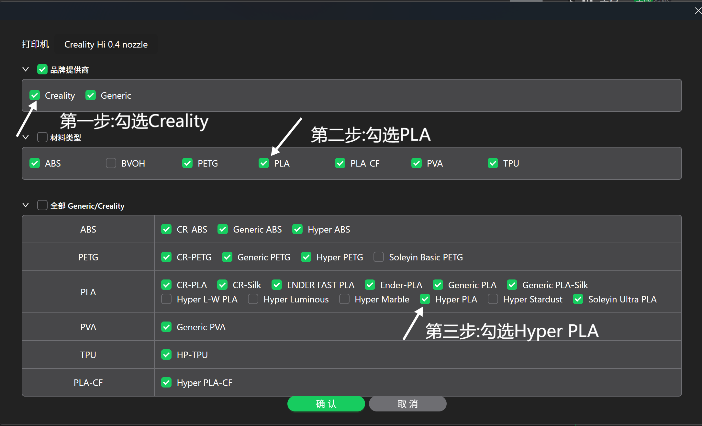702x426 pixels.
Task: Click the PETG row header cell
Action: click(x=88, y=257)
